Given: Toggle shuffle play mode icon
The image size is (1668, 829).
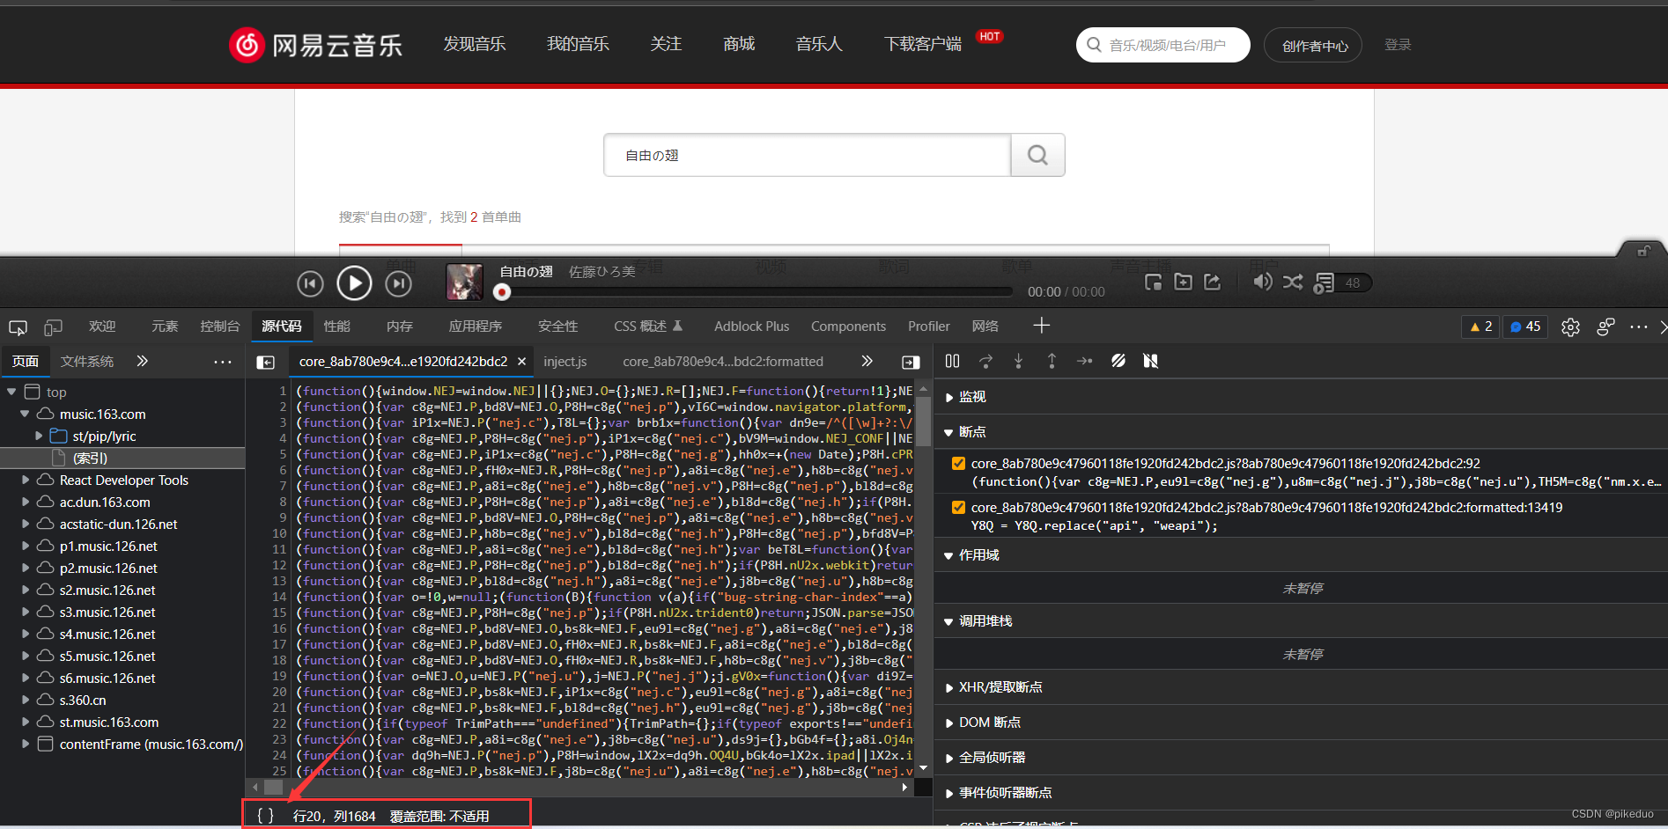Looking at the screenshot, I should 1293,282.
